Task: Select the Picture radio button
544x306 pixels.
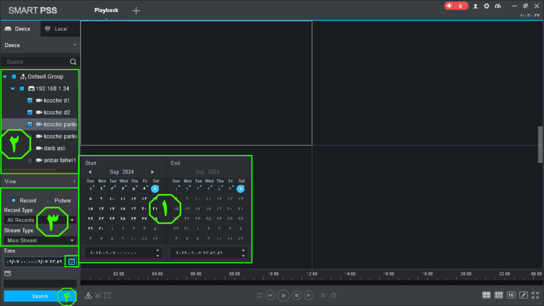Action: coord(48,200)
